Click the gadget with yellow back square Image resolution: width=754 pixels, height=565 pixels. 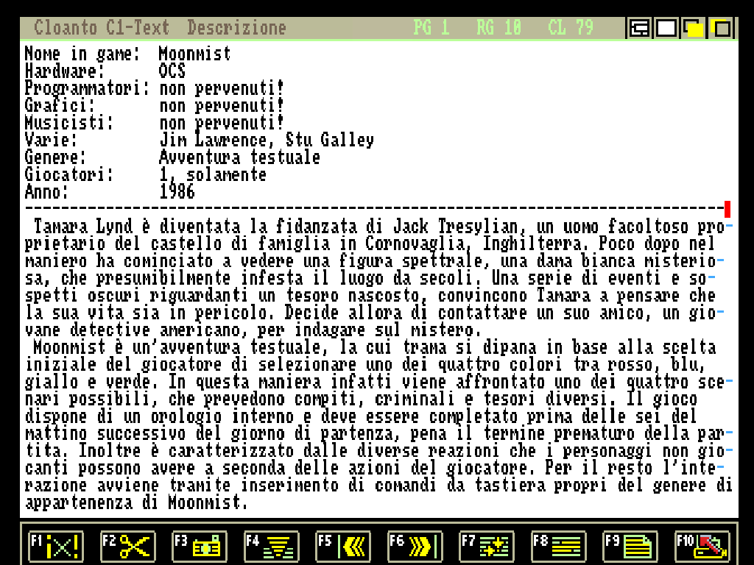tap(721, 29)
